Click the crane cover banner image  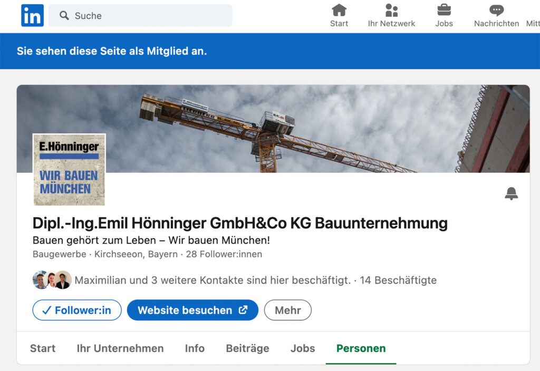(x=273, y=129)
